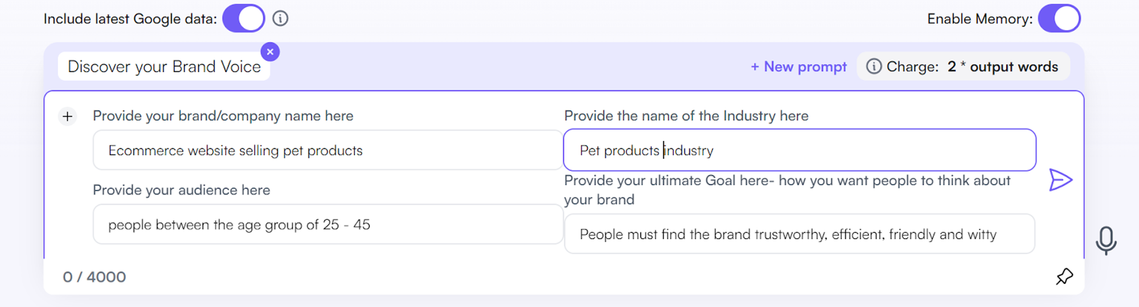This screenshot has width=1139, height=307.
Task: Remove the Discover your Brand Voice prompt
Action: 270,52
